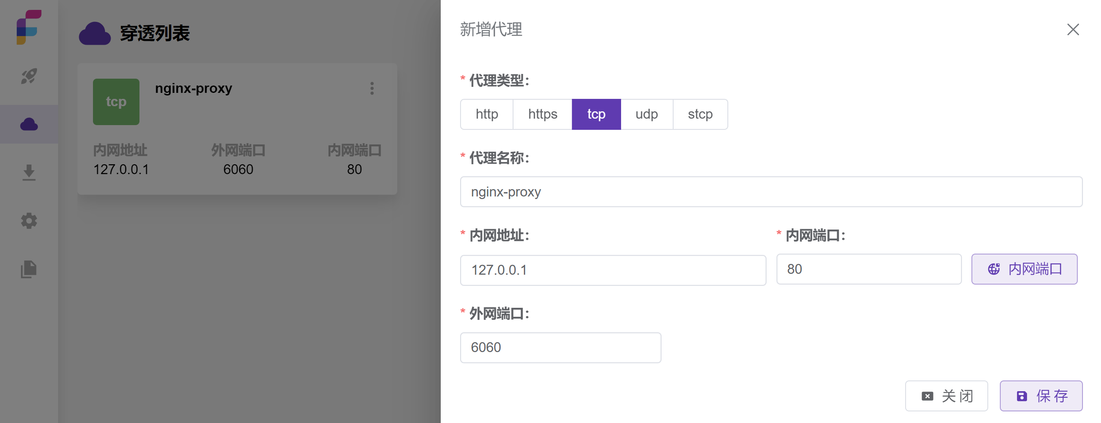Image resolution: width=1101 pixels, height=423 pixels.
Task: Open settings via the gear icon
Action: point(29,221)
